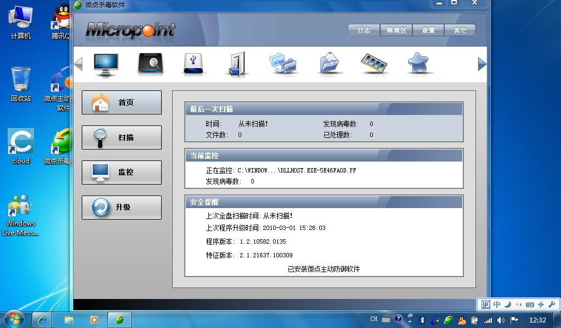Open the 腾讯QQ desktop shortcut
561x328 pixels.
[60, 21]
